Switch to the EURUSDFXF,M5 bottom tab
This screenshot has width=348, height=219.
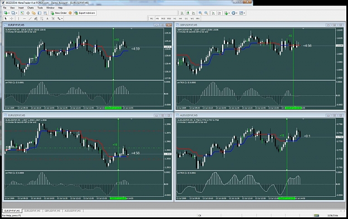[x=32, y=211]
